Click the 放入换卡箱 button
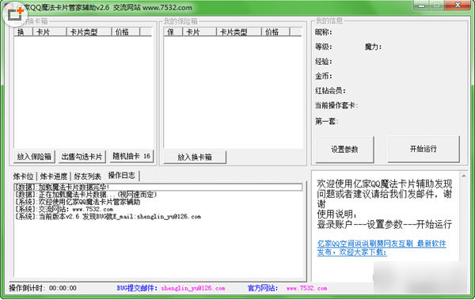 point(195,158)
